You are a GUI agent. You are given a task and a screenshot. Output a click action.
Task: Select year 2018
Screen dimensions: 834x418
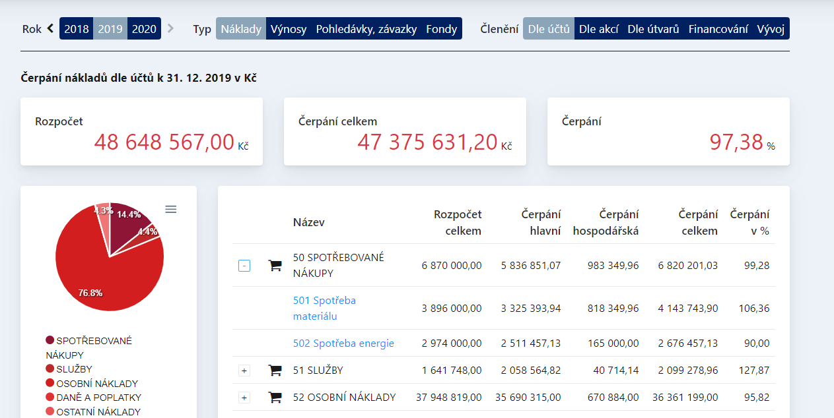pyautogui.click(x=77, y=29)
